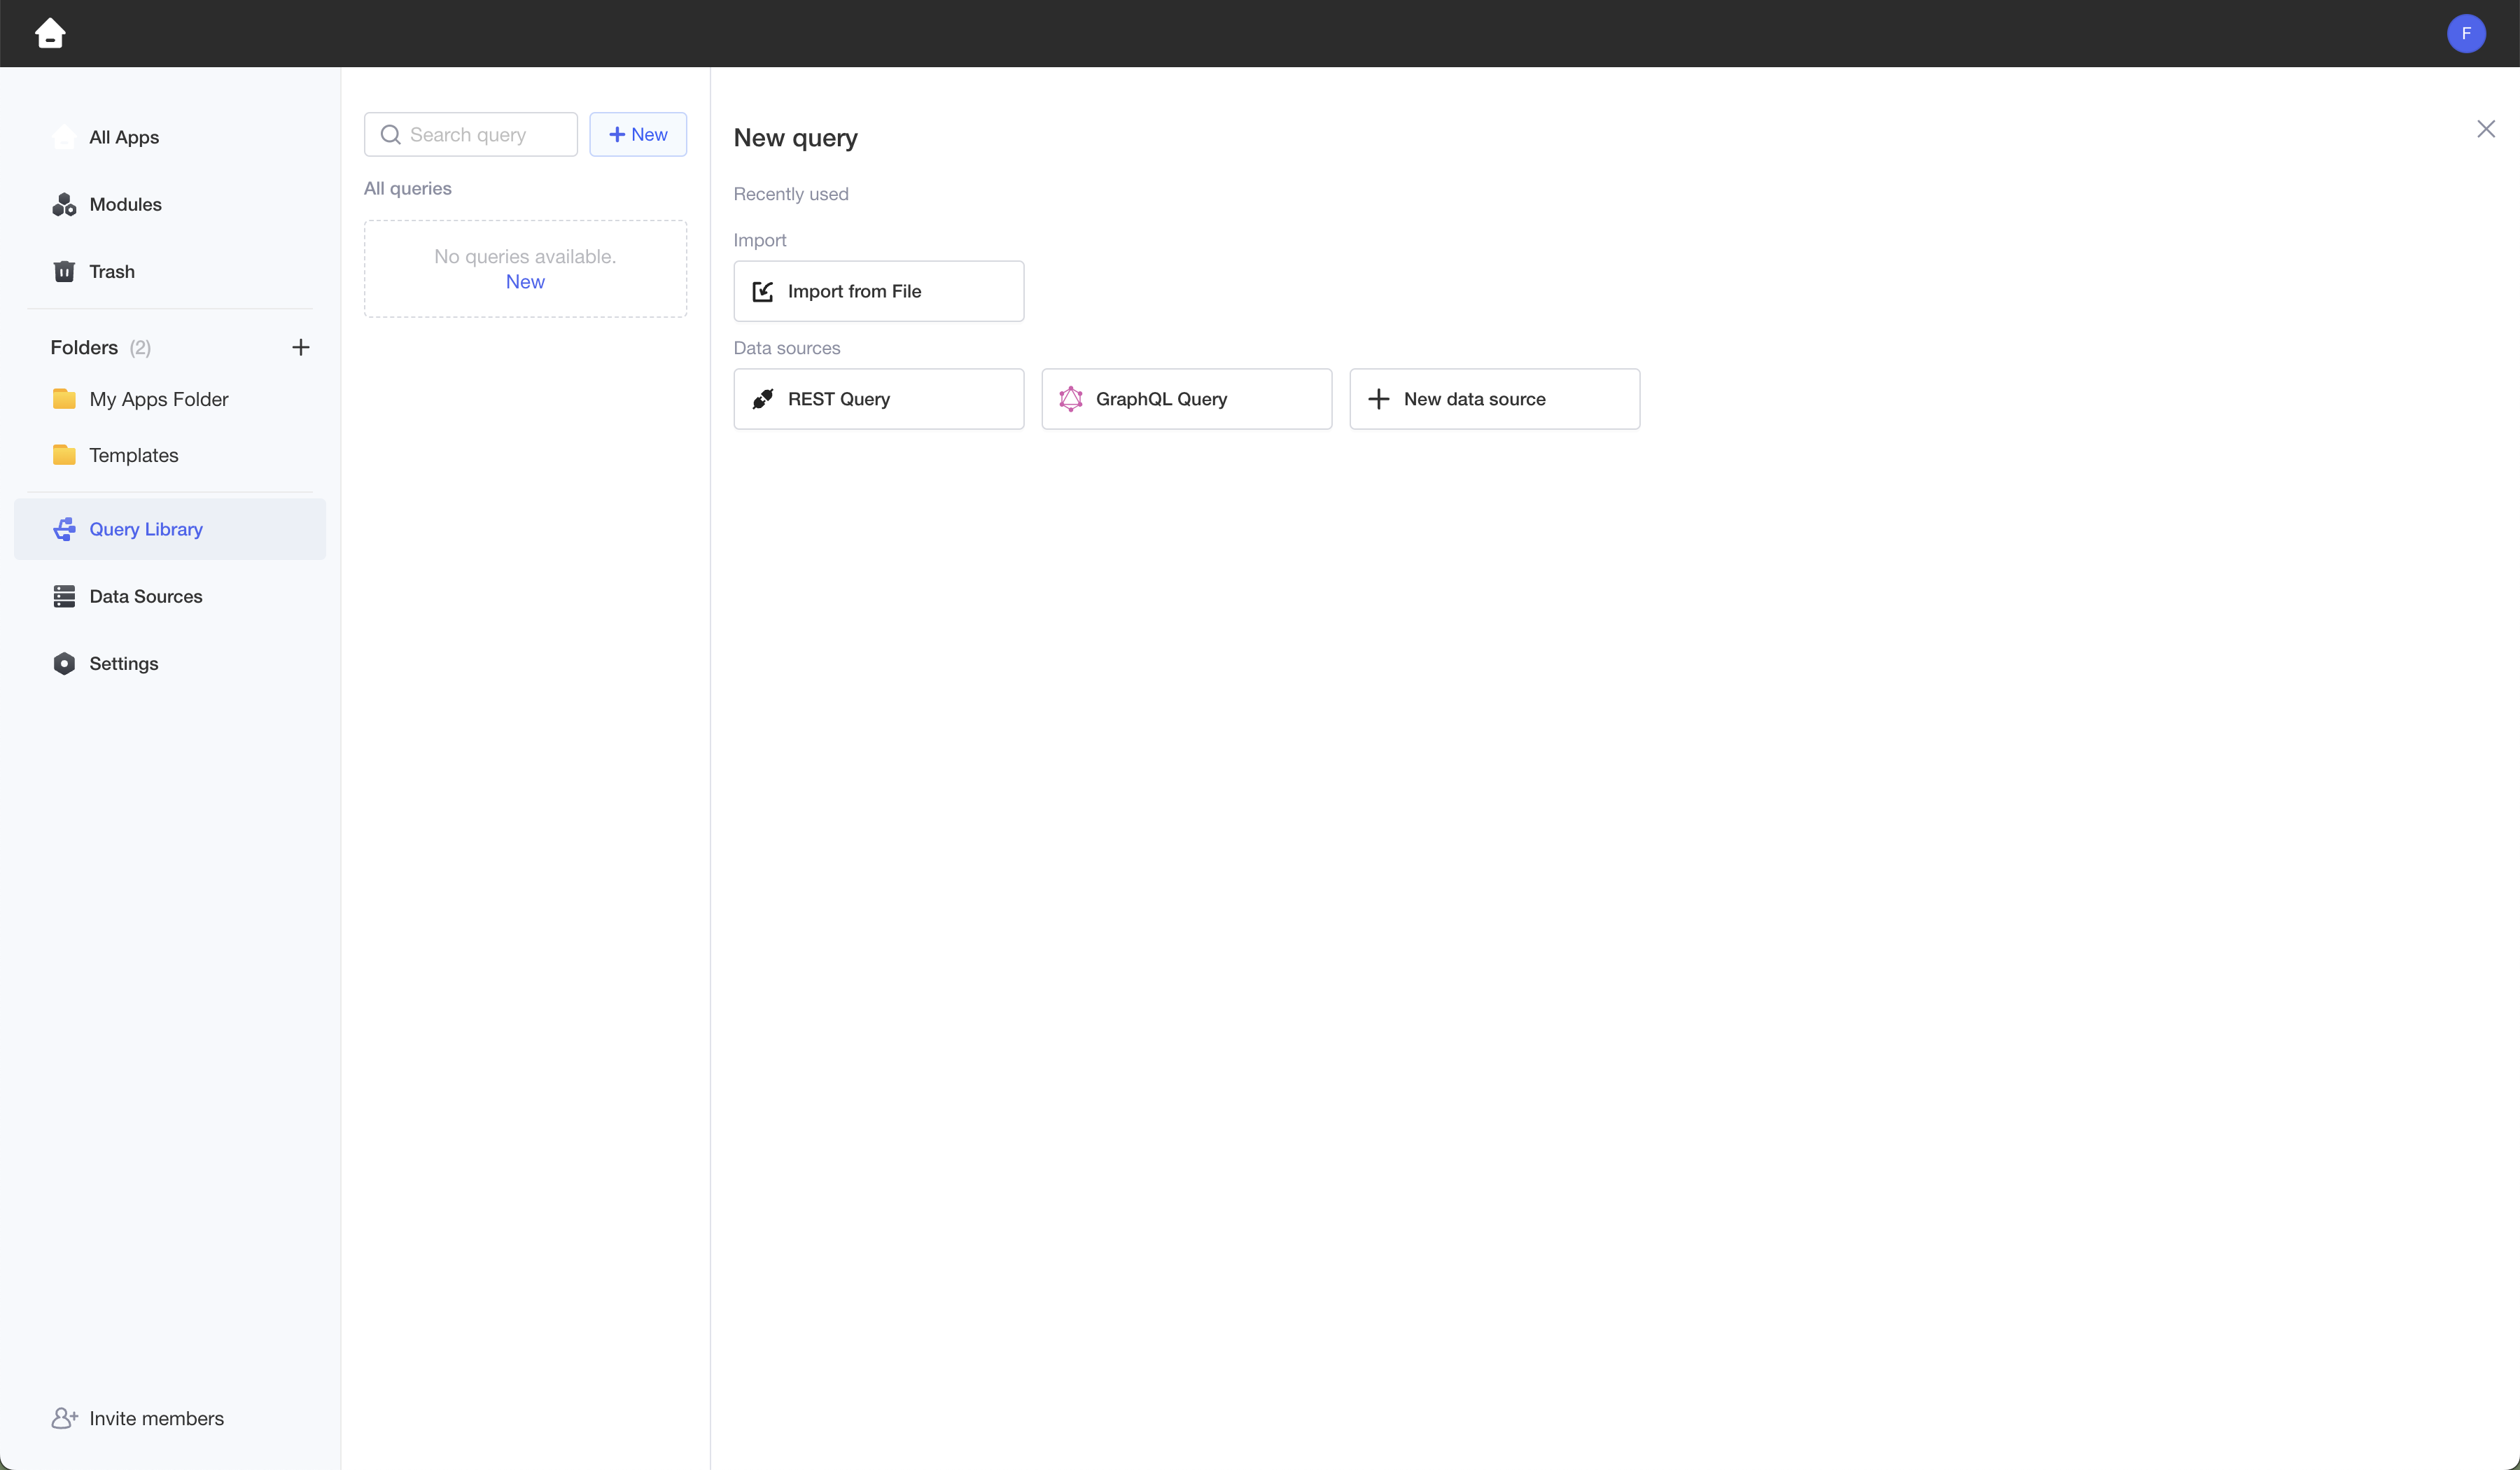Add a New data source
Viewport: 2520px width, 1470px height.
tap(1494, 400)
